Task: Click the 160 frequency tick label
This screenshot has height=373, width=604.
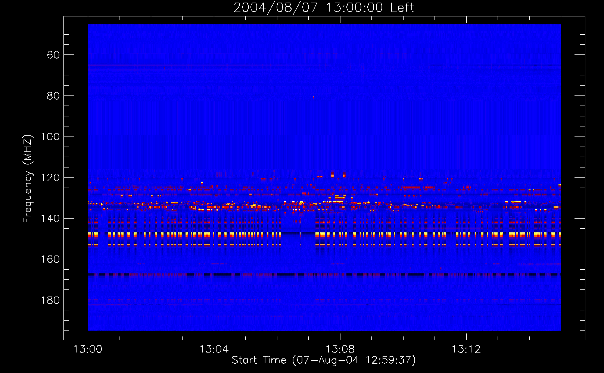Action: (50, 259)
